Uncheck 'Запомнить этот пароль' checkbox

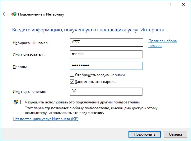point(72,82)
